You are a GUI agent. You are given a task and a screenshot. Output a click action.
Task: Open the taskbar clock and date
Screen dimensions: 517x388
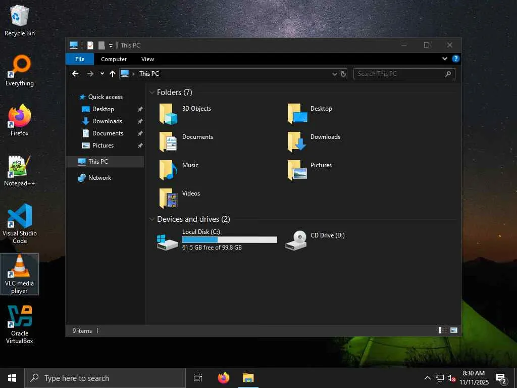tap(474, 378)
